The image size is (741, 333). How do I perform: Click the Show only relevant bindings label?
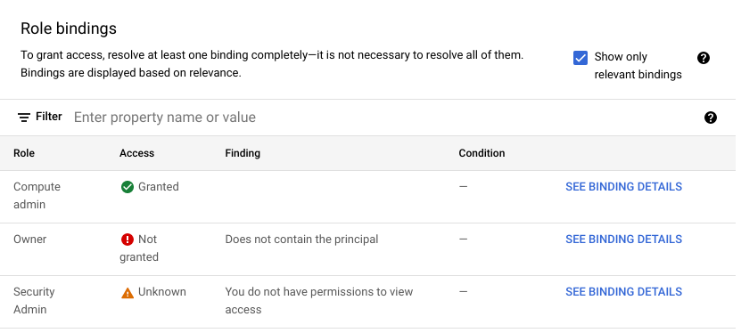[x=638, y=66]
